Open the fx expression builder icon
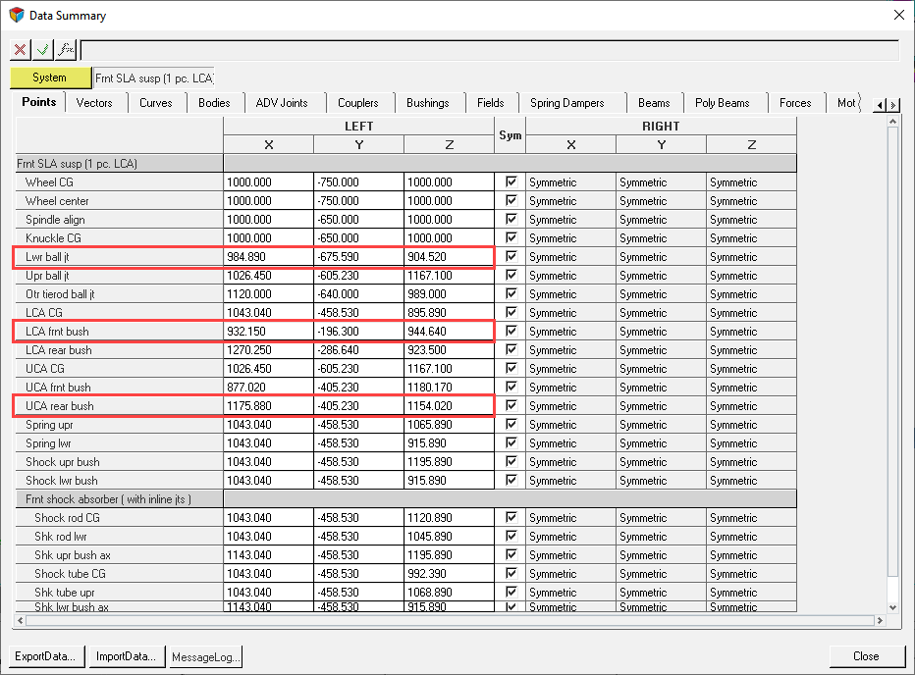This screenshot has height=675, width=915. point(66,49)
